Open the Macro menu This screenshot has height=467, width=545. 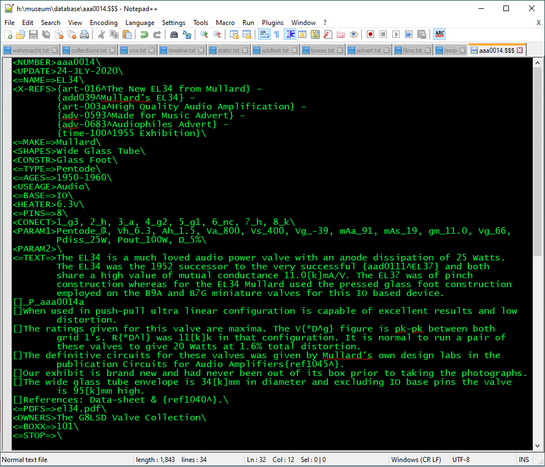coord(225,23)
